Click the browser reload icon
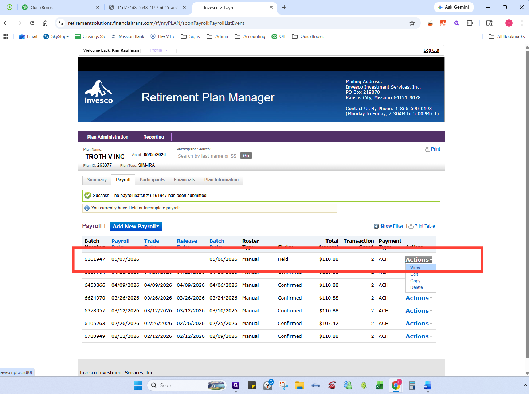The width and height of the screenshot is (529, 394). click(32, 23)
